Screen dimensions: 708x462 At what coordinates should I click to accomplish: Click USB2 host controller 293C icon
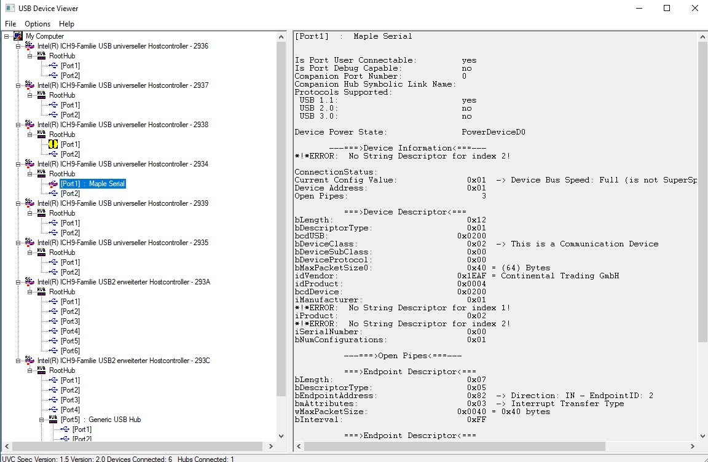29,360
